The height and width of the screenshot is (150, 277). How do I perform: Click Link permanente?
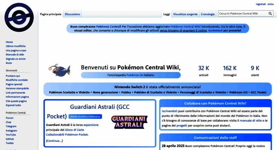click(15, 93)
